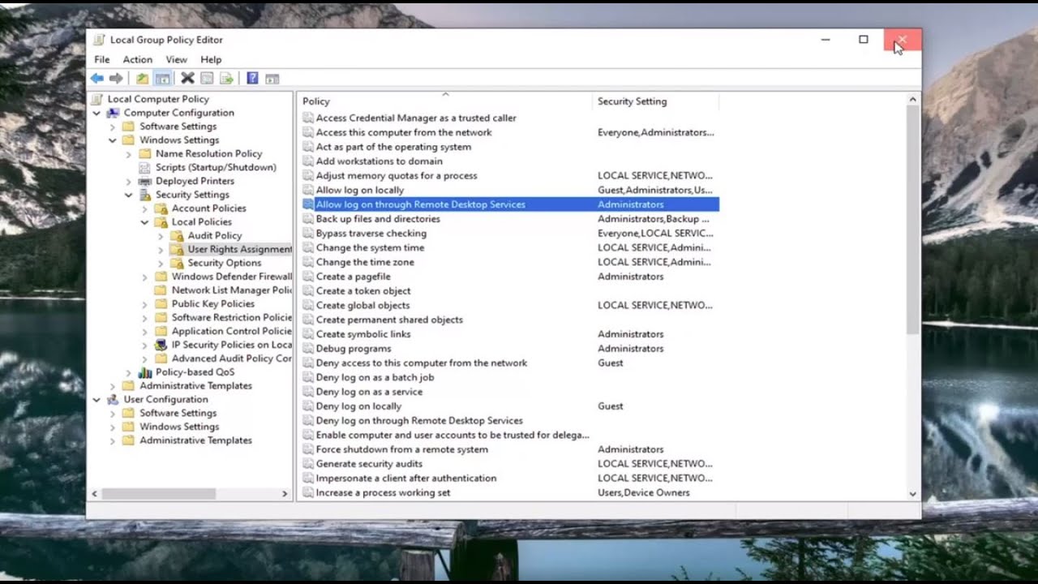Image resolution: width=1038 pixels, height=584 pixels.
Task: Expand the Account Policies tree node
Action: 145,208
